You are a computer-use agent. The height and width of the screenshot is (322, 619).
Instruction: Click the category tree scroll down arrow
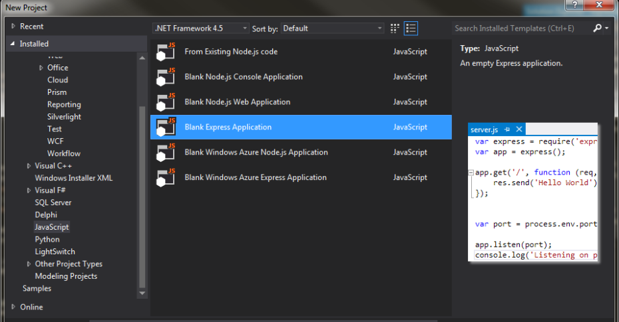(x=142, y=293)
